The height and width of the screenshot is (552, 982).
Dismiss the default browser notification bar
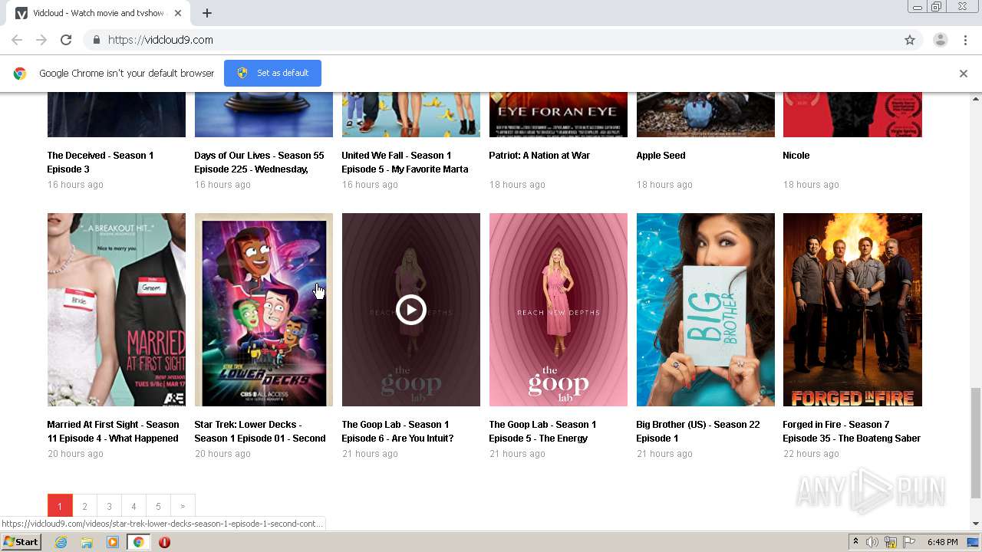pyautogui.click(x=964, y=74)
